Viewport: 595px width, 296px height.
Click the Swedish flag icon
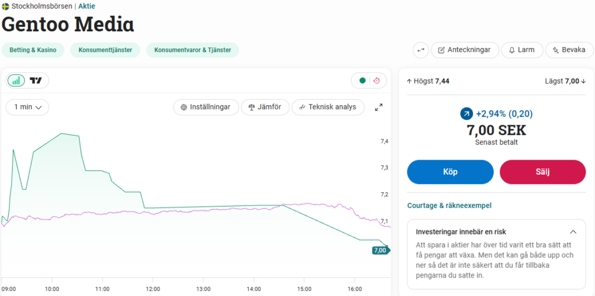point(5,6)
